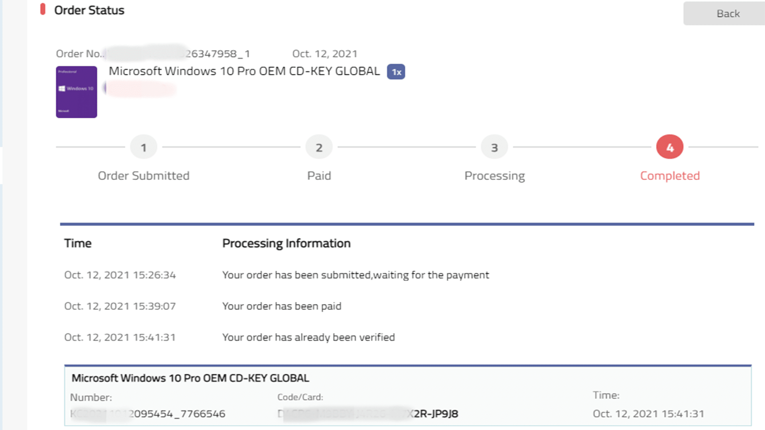Click the order Number value ending 7766546
The height and width of the screenshot is (430, 765).
click(148, 414)
